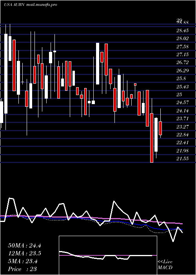Click the long red candle reaching 21.55

[152, 138]
